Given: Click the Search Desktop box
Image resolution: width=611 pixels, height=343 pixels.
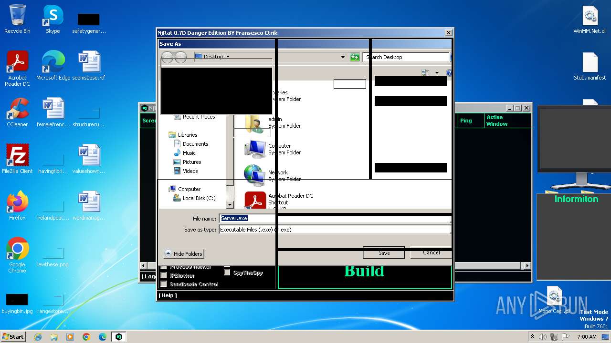Looking at the screenshot, I should (406, 57).
